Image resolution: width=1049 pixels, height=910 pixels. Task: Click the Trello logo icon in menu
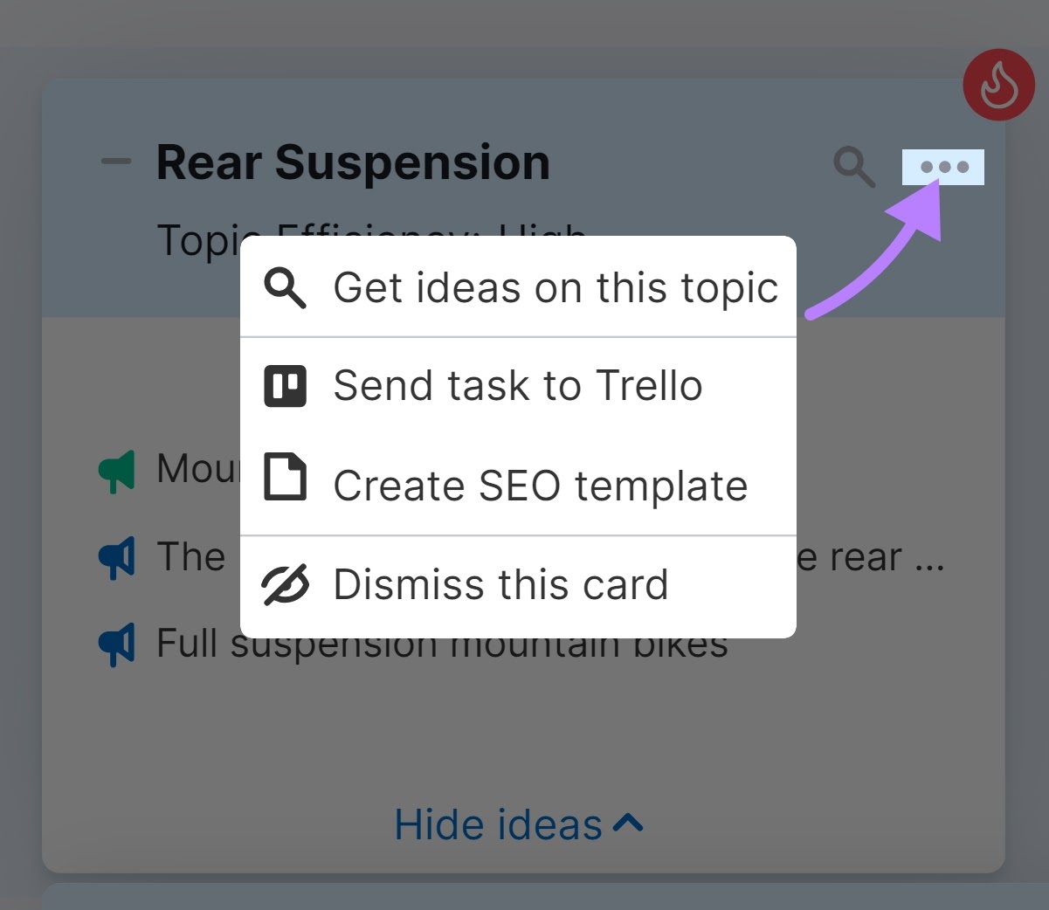point(285,386)
